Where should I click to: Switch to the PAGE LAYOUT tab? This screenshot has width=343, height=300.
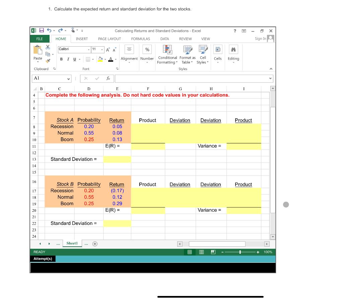coord(110,39)
